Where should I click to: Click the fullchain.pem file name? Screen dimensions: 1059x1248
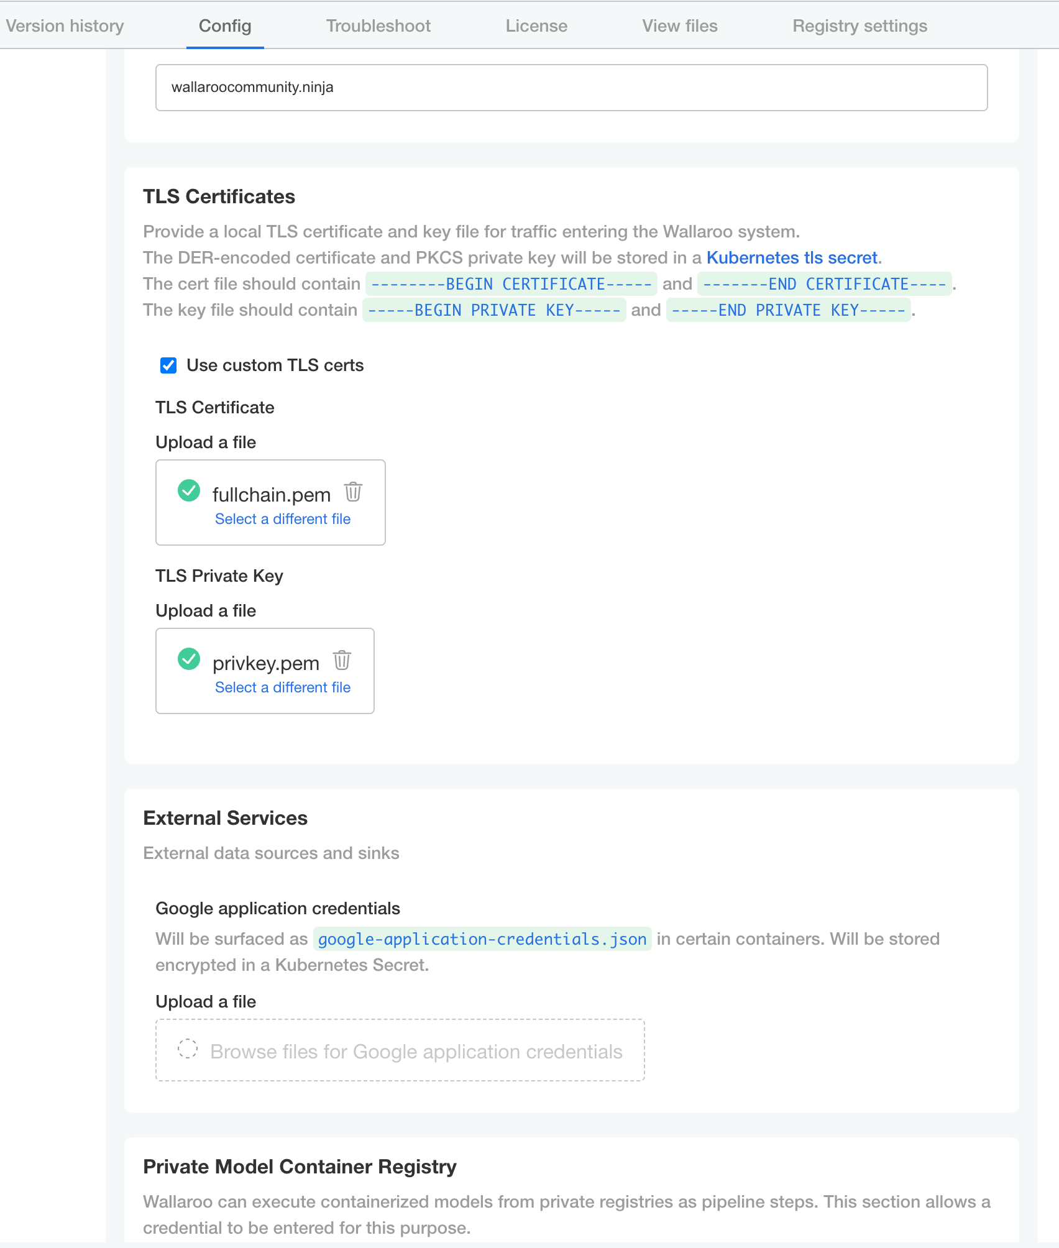[x=272, y=495]
